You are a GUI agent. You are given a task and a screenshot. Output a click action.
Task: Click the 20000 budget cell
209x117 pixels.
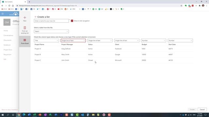pos(144,60)
